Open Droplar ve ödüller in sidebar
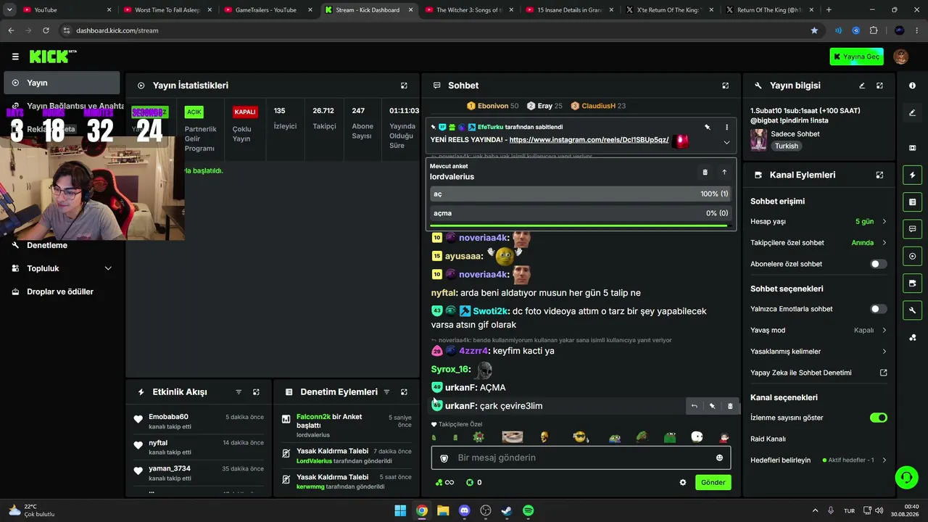This screenshot has width=928, height=522. (x=62, y=291)
